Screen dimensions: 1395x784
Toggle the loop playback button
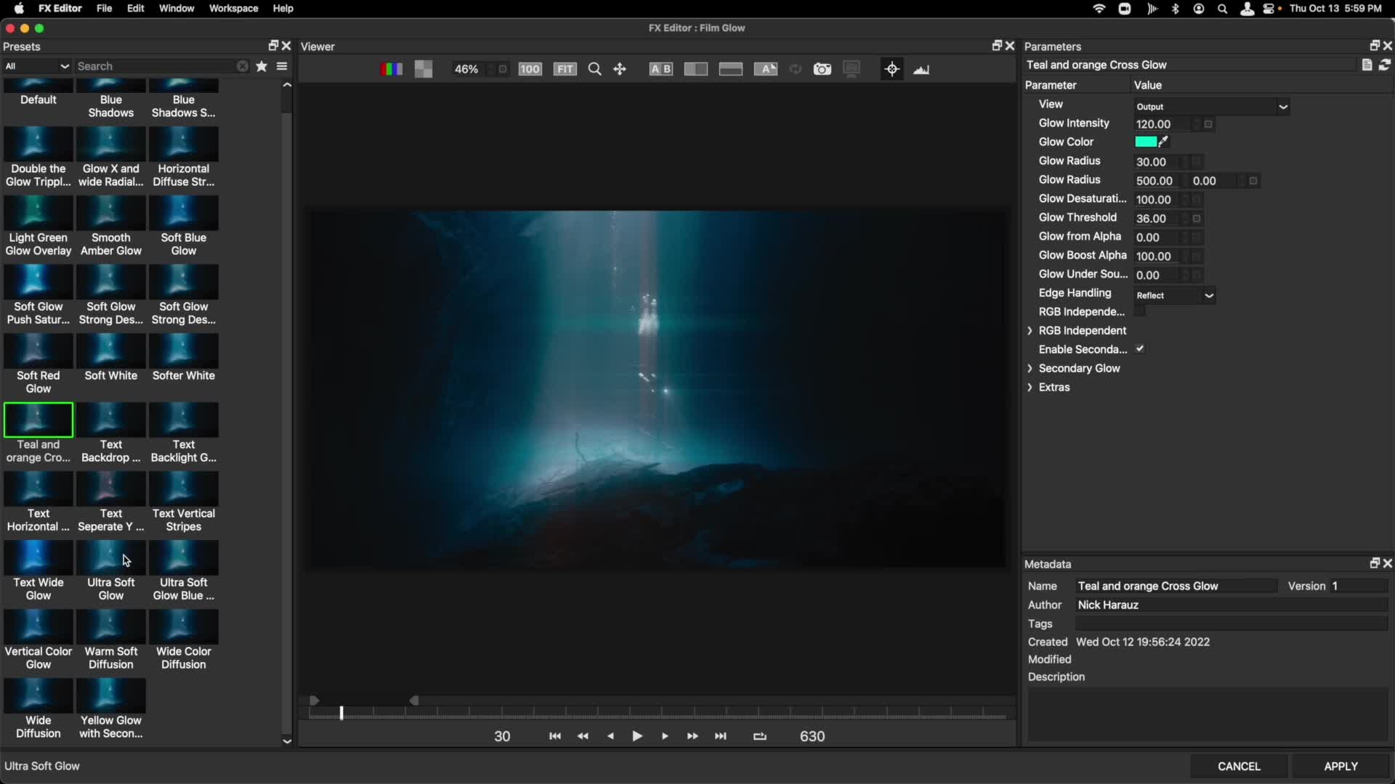(760, 736)
